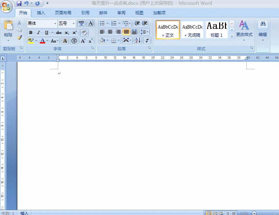Viewport: 279px width, 215px height.
Task: Toggle underline formatting
Action: click(x=47, y=33)
